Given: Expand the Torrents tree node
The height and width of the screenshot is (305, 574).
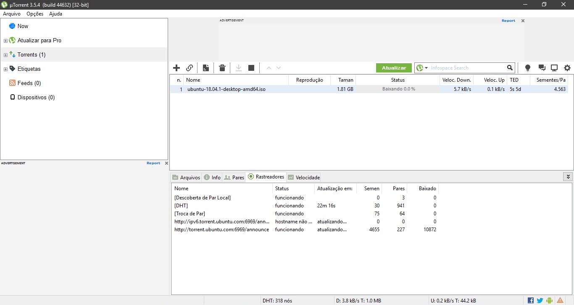Looking at the screenshot, I should [x=5, y=55].
